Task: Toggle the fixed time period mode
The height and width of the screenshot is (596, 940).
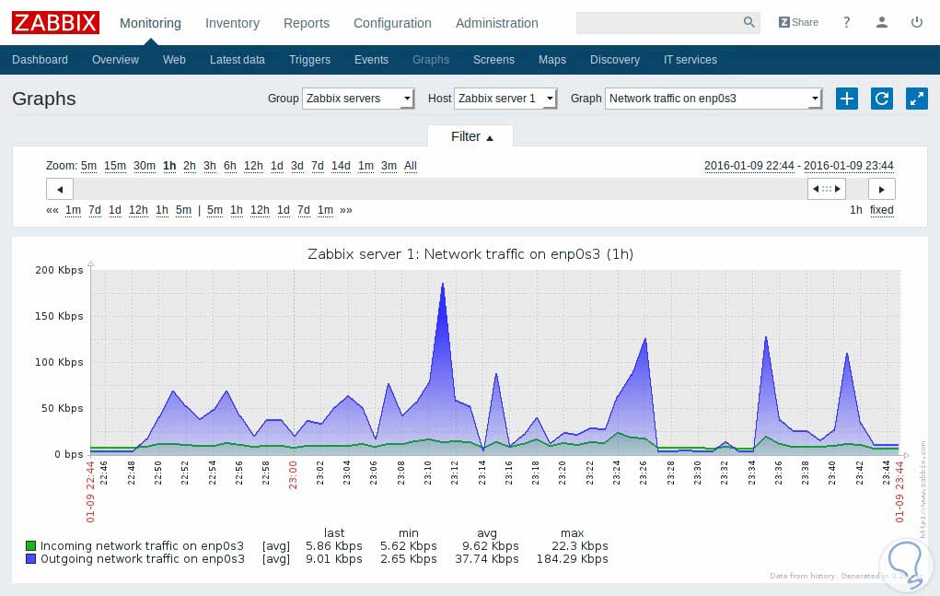Action: pos(881,210)
